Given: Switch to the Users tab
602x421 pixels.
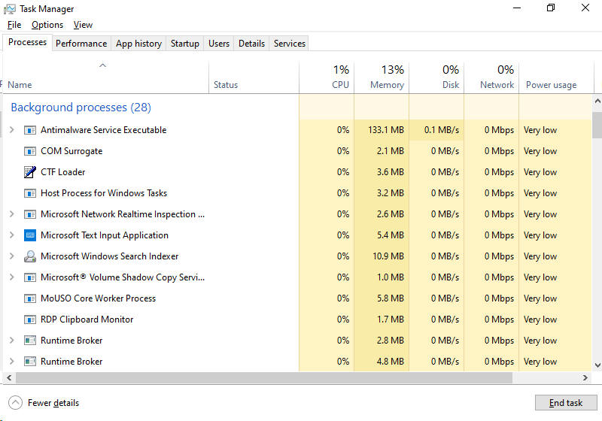Looking at the screenshot, I should coord(219,44).
